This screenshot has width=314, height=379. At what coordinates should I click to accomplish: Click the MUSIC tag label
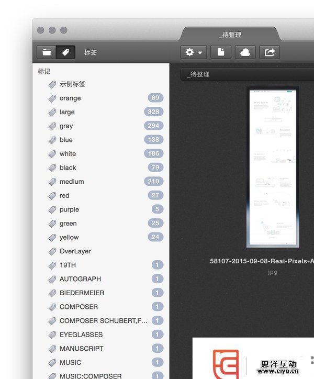point(70,362)
